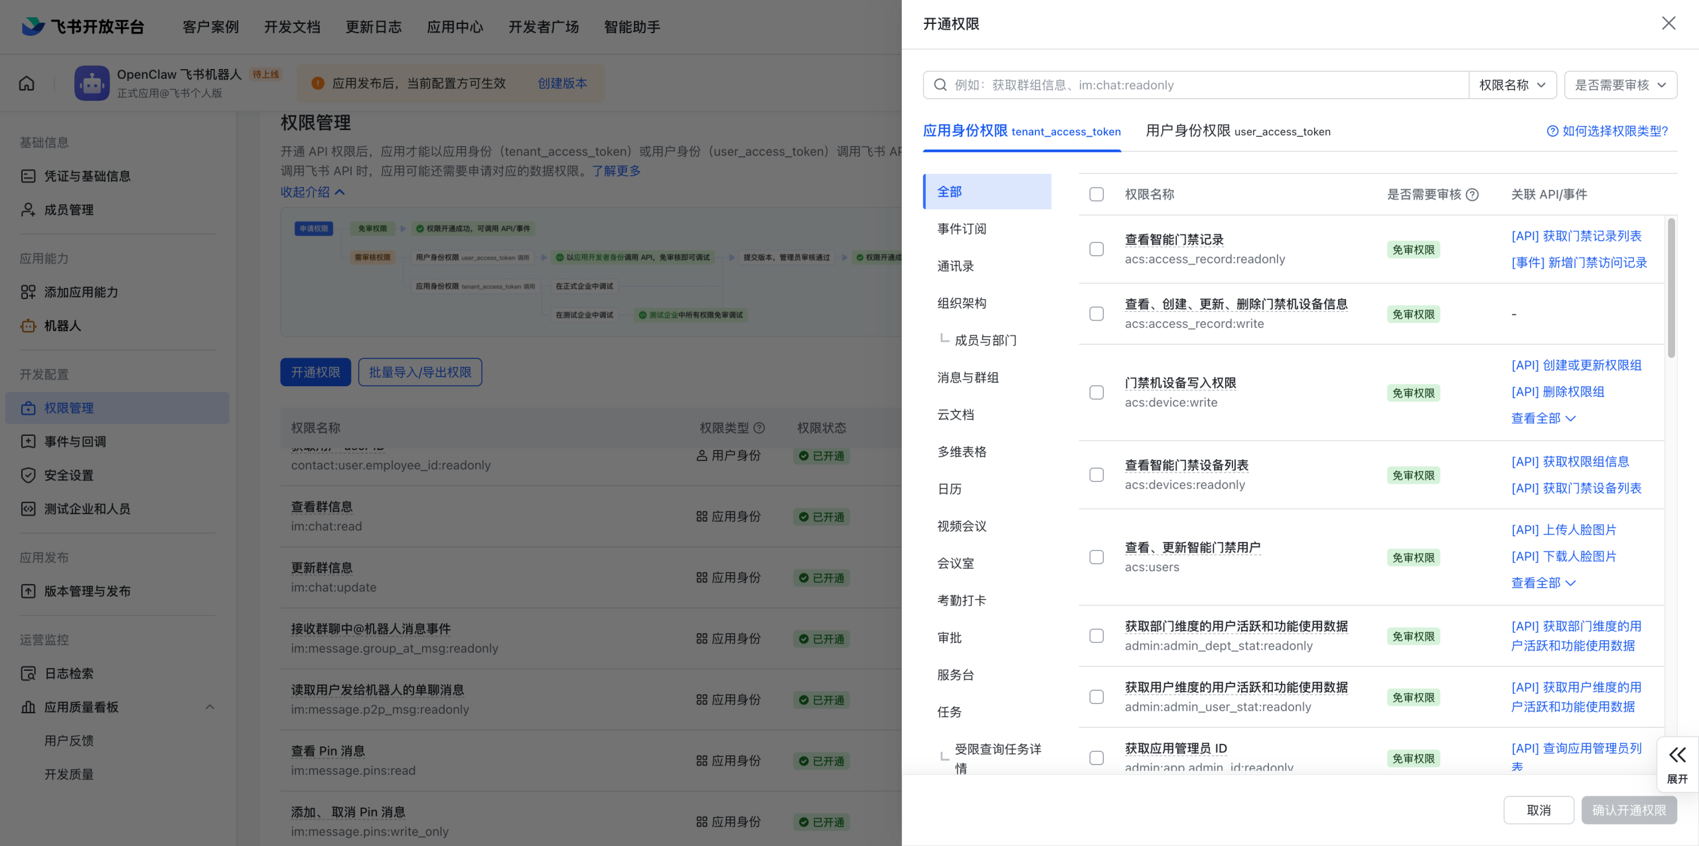Check the select-all checkbox in the permission list header
Screen dimensions: 1699x846
click(1095, 194)
